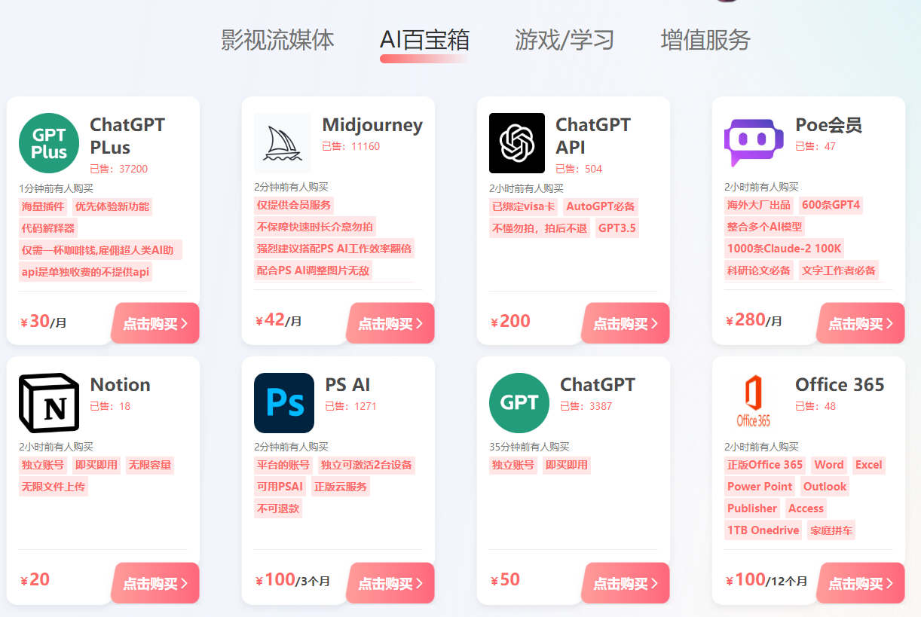Click the Midjourney sailboat logo

pos(283,143)
